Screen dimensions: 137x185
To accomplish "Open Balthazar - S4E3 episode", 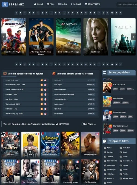I will 26,109.
